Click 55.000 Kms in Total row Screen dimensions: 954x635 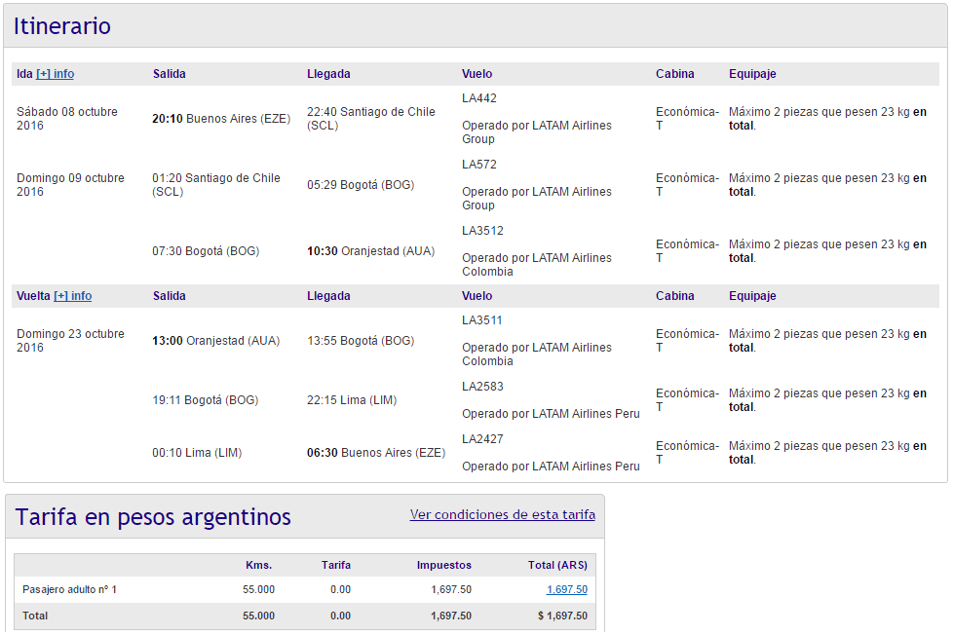(x=258, y=616)
